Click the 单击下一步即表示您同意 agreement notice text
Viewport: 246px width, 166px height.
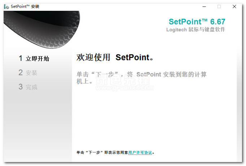click(102, 152)
